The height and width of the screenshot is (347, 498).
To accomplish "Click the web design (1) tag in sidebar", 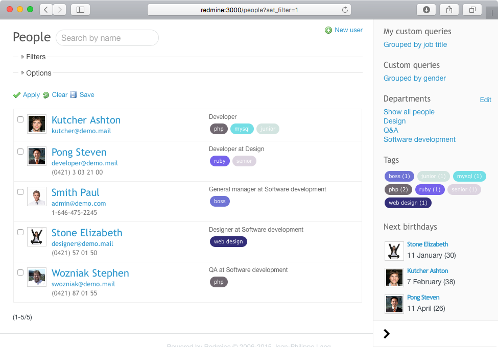I will coord(408,203).
